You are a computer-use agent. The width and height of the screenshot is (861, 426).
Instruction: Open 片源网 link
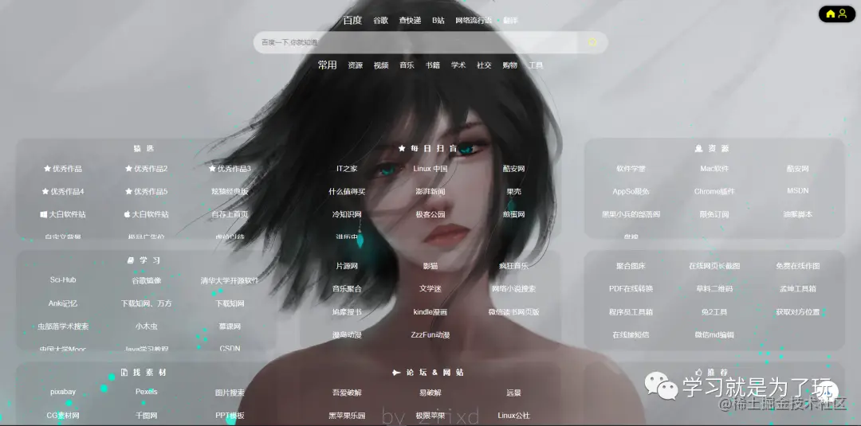click(347, 266)
